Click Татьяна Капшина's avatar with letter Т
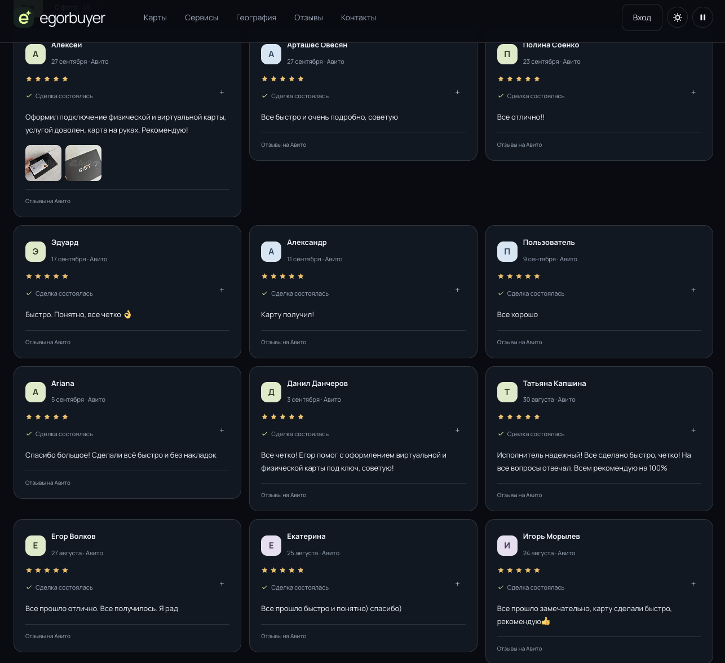725x663 pixels. [507, 392]
